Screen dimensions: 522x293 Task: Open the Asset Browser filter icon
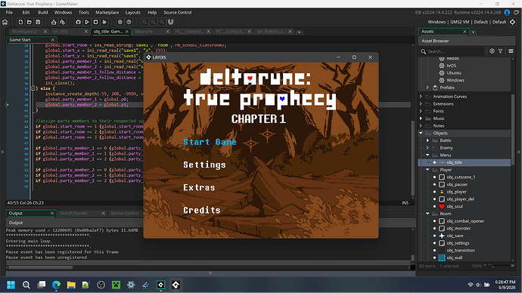[x=500, y=51]
